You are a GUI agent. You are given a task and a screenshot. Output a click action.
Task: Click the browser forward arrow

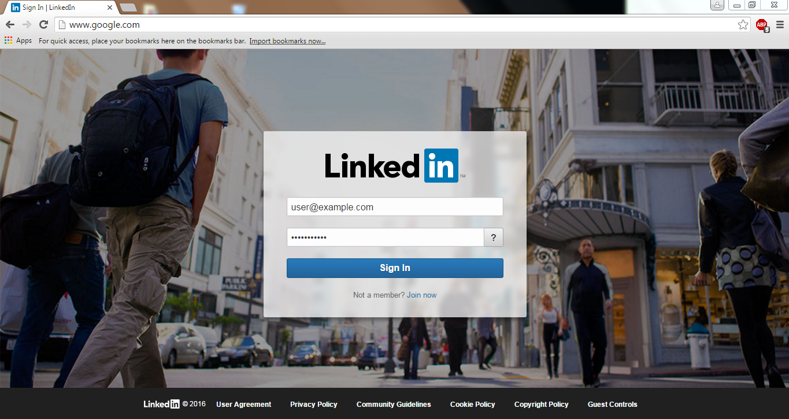point(27,24)
